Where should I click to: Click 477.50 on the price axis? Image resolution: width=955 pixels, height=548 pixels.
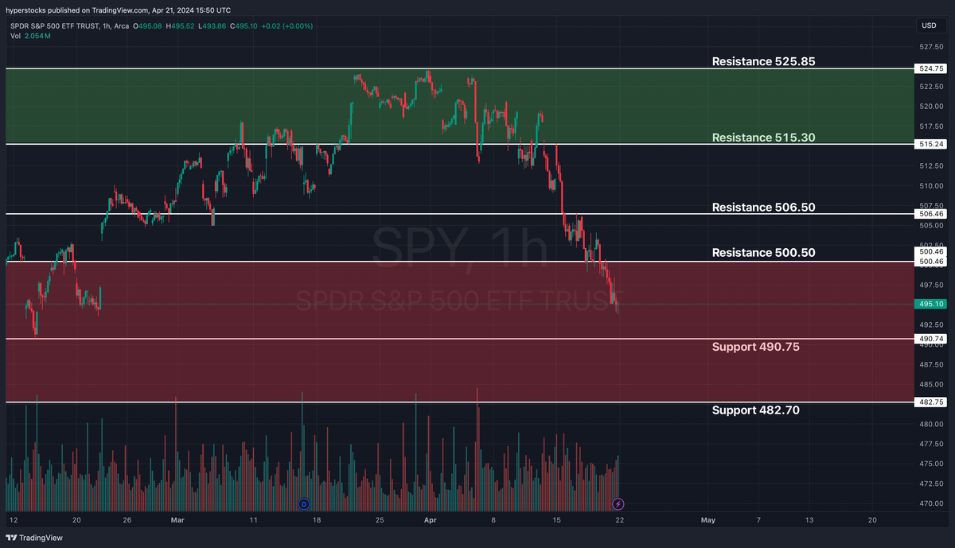(931, 444)
